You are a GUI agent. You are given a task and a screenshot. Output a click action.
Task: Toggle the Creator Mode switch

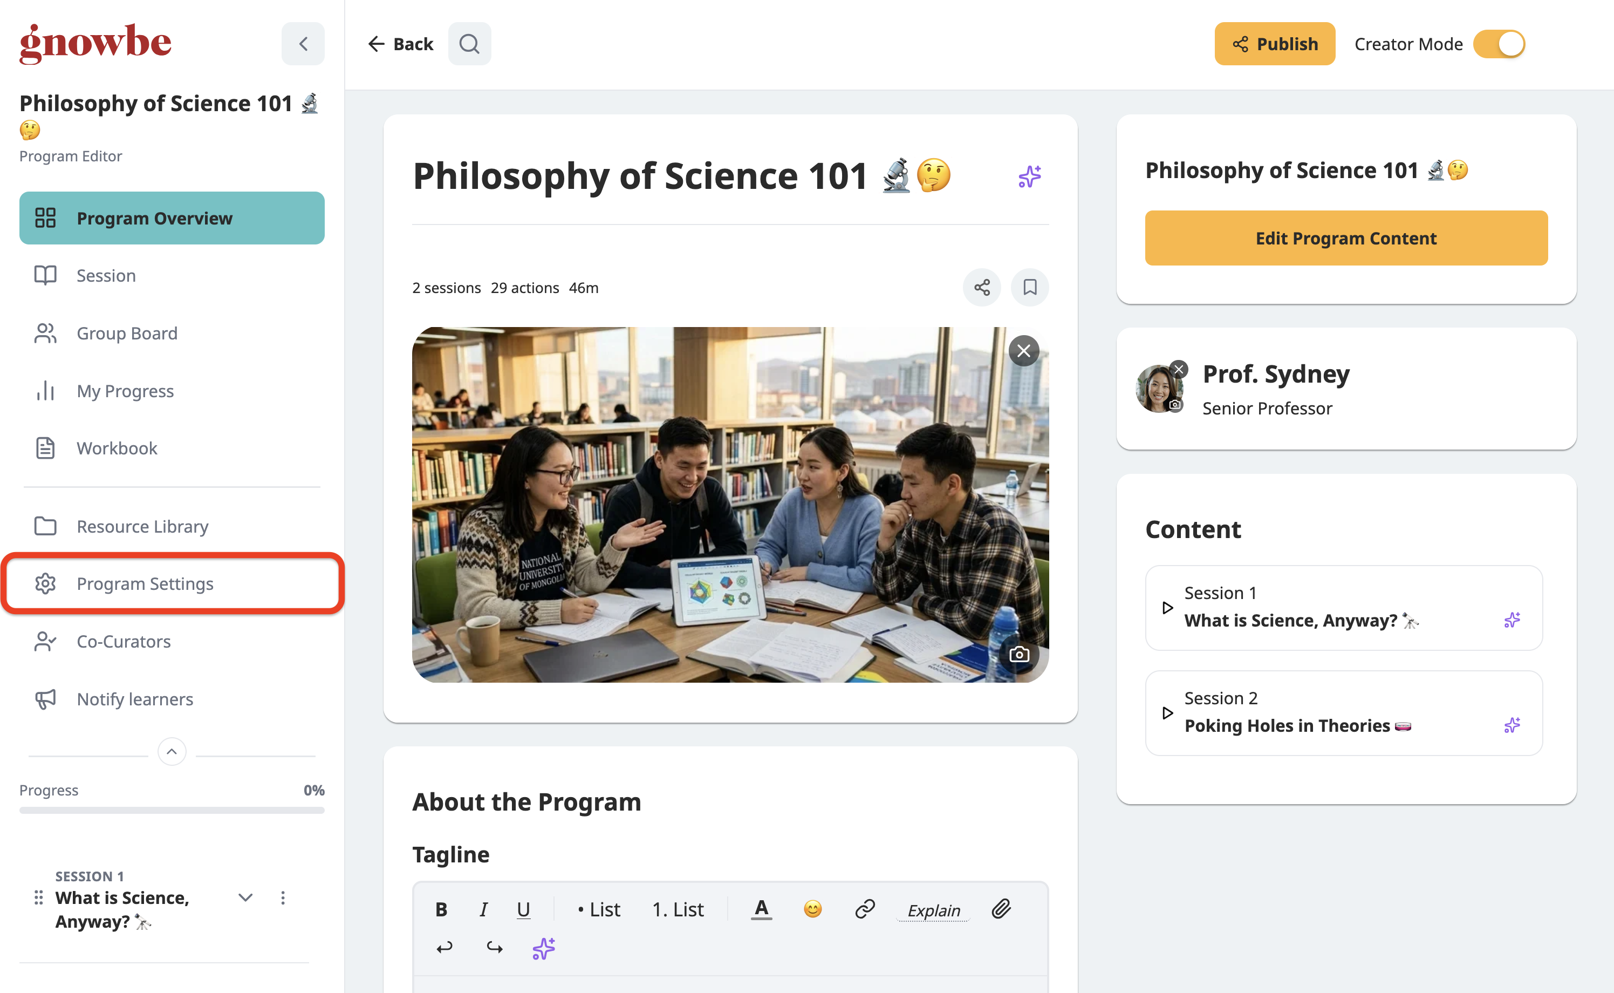tap(1499, 44)
